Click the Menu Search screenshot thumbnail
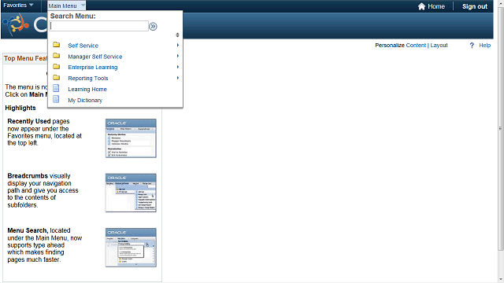 coord(131,248)
